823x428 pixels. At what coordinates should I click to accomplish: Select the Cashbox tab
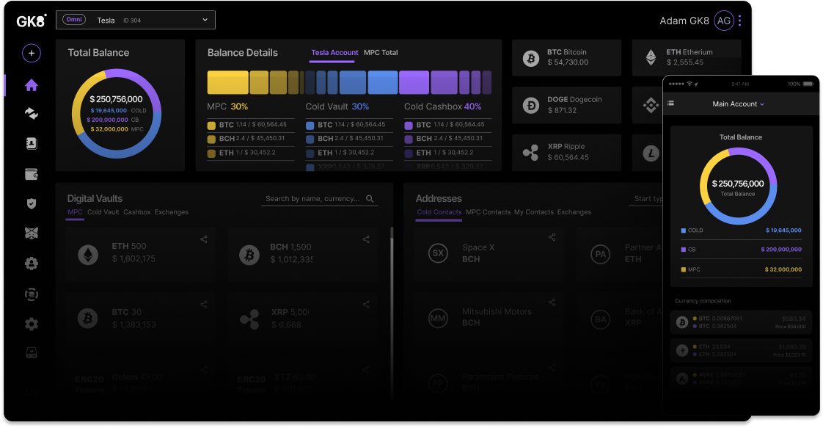tap(137, 212)
